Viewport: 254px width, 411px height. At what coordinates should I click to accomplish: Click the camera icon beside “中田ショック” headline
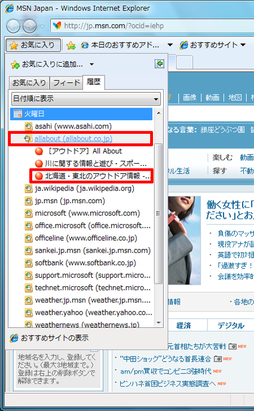pyautogui.click(x=218, y=359)
